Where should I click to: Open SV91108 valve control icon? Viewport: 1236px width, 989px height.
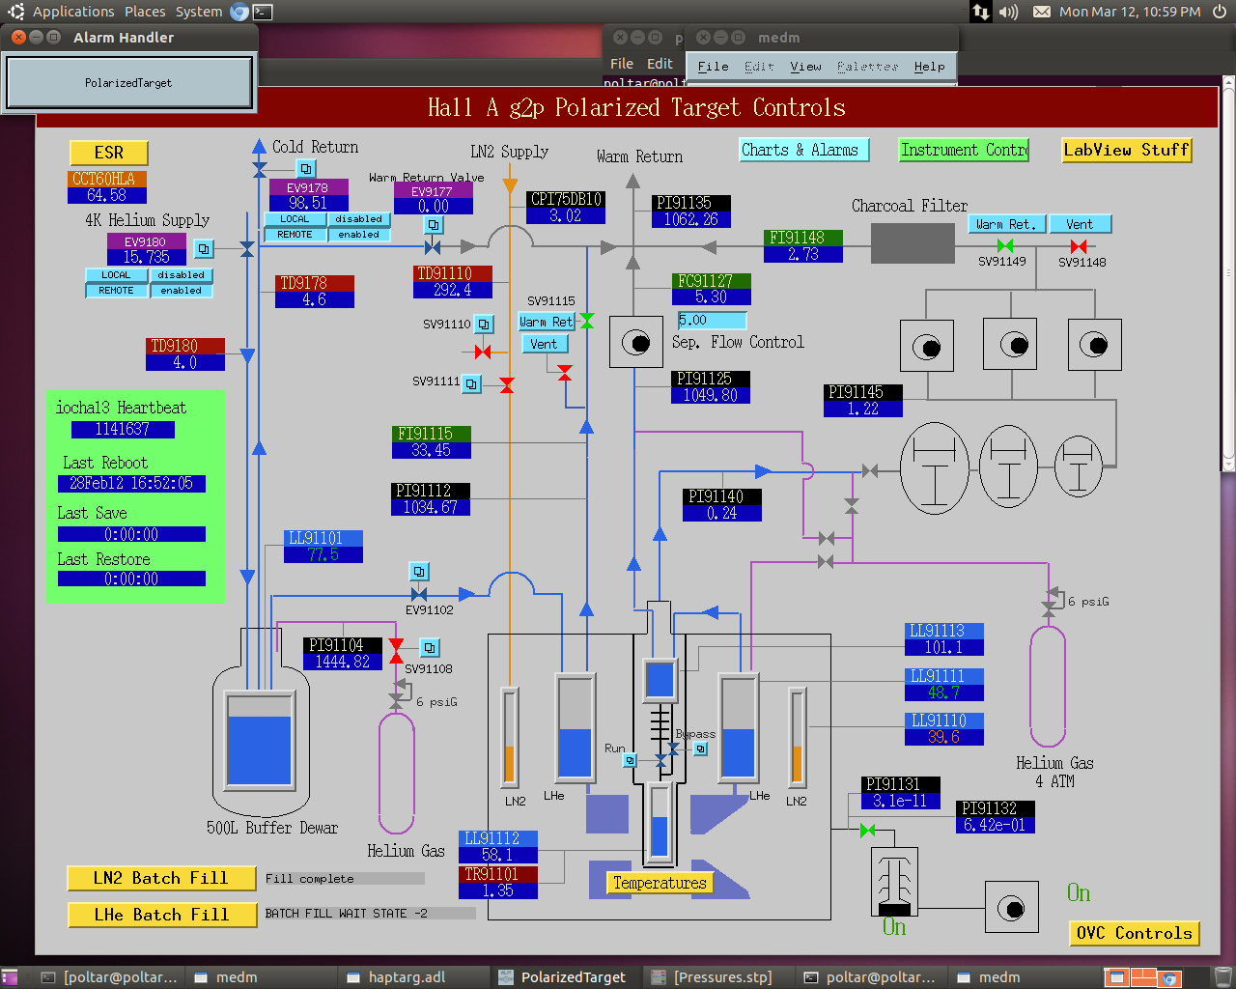click(431, 648)
